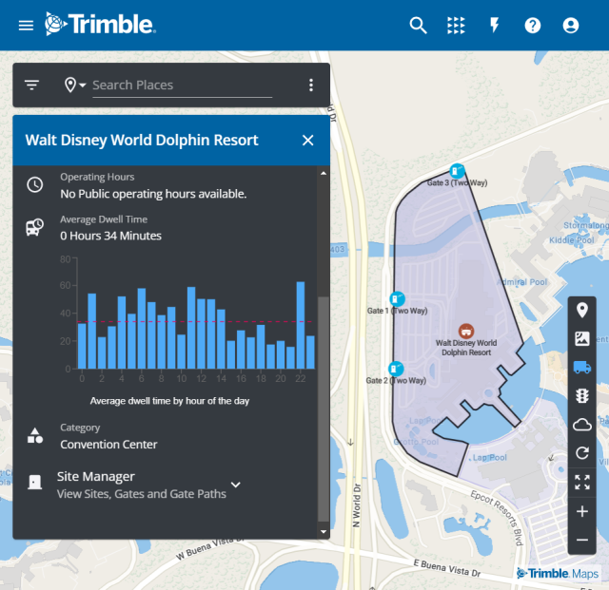Toggle the places pin layer
The image size is (609, 590).
click(x=581, y=311)
